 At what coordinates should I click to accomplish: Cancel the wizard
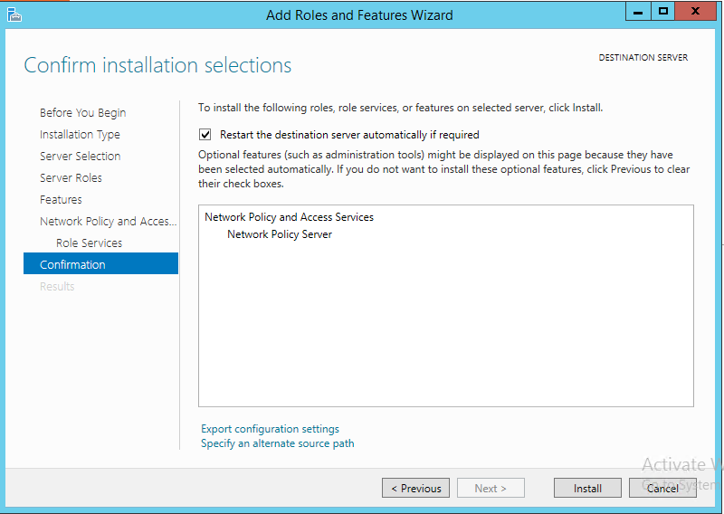[x=662, y=489]
